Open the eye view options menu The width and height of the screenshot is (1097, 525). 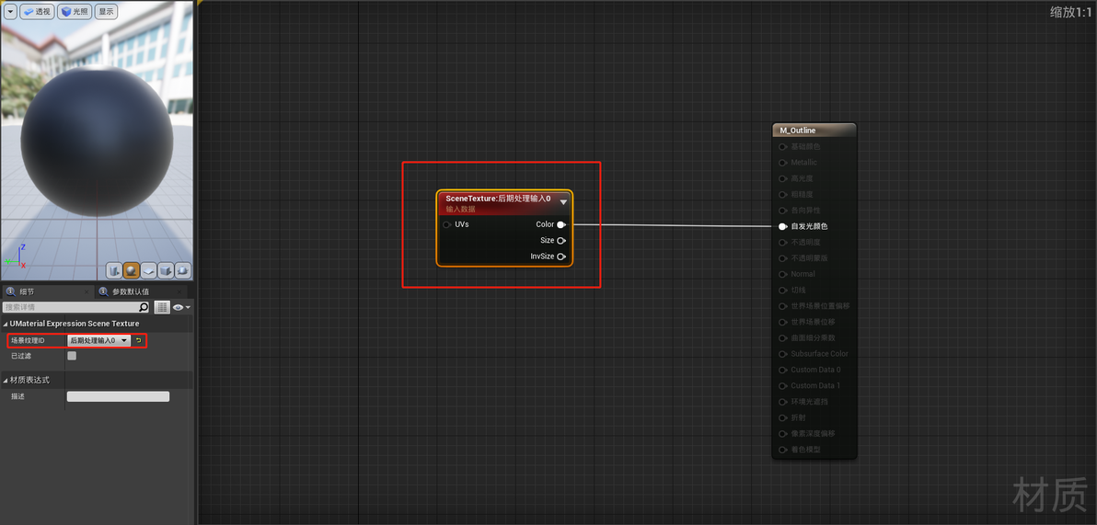[x=181, y=307]
